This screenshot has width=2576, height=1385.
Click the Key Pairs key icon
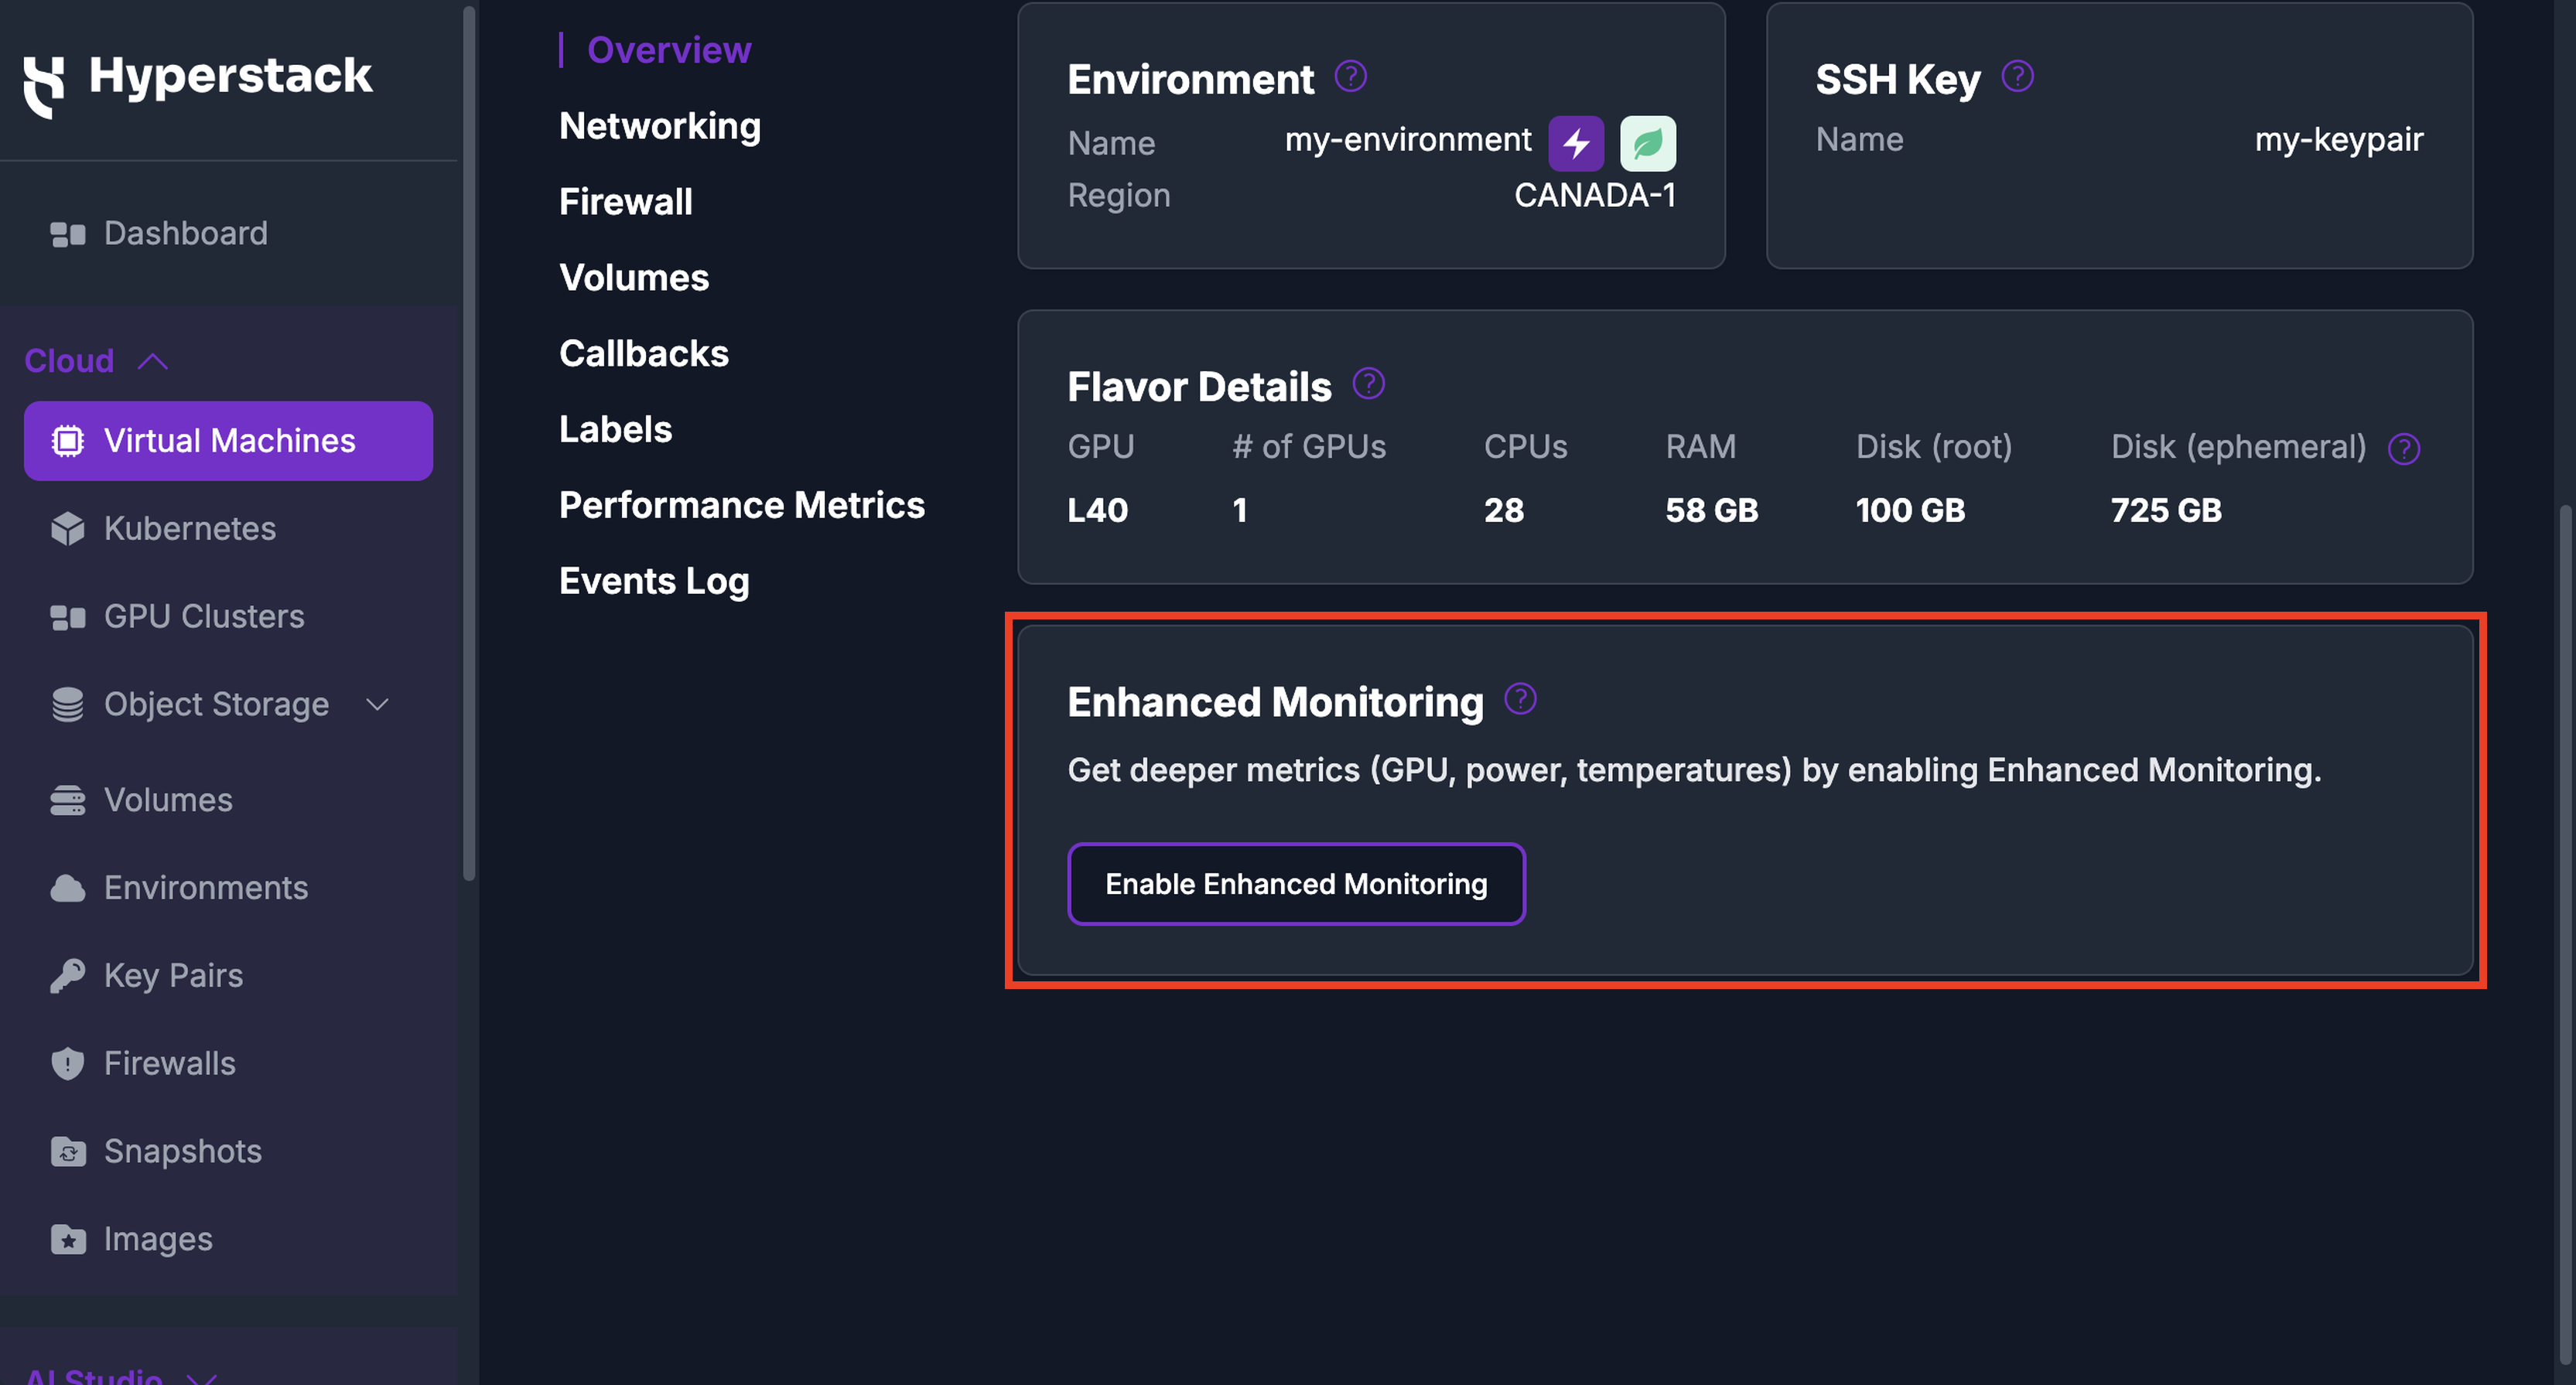coord(68,976)
